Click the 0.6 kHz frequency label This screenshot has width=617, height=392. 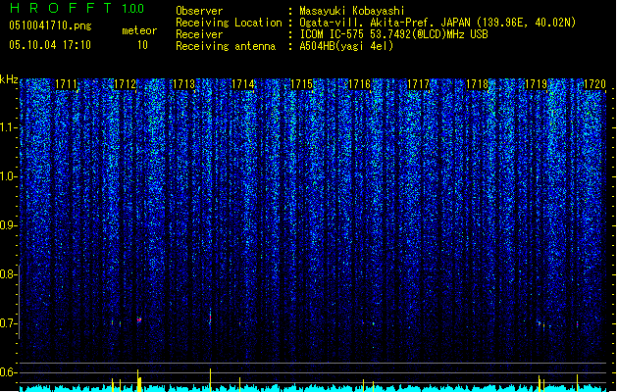(x=8, y=372)
